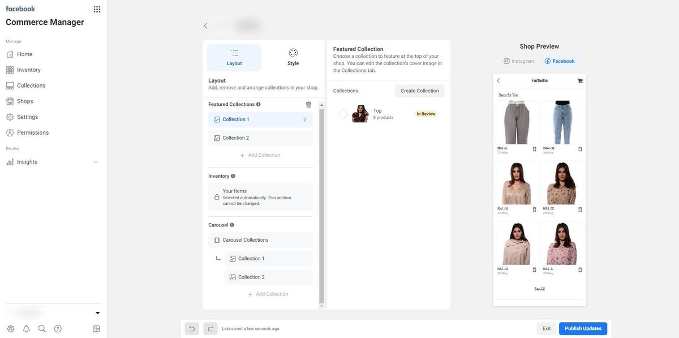
Task: Click the Top collection thumbnail
Action: pyautogui.click(x=360, y=114)
